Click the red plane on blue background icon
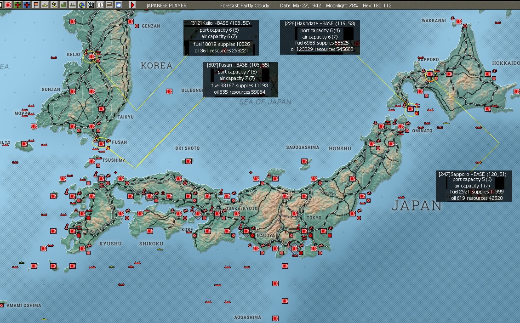The image size is (520, 323). pyautogui.click(x=27, y=5)
